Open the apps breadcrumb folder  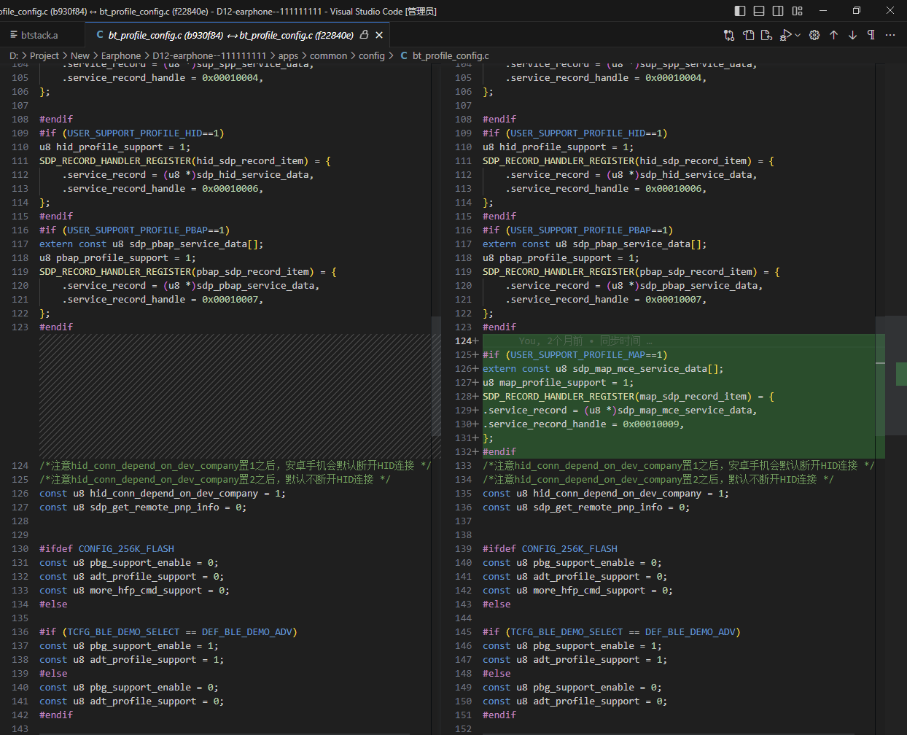pyautogui.click(x=288, y=55)
